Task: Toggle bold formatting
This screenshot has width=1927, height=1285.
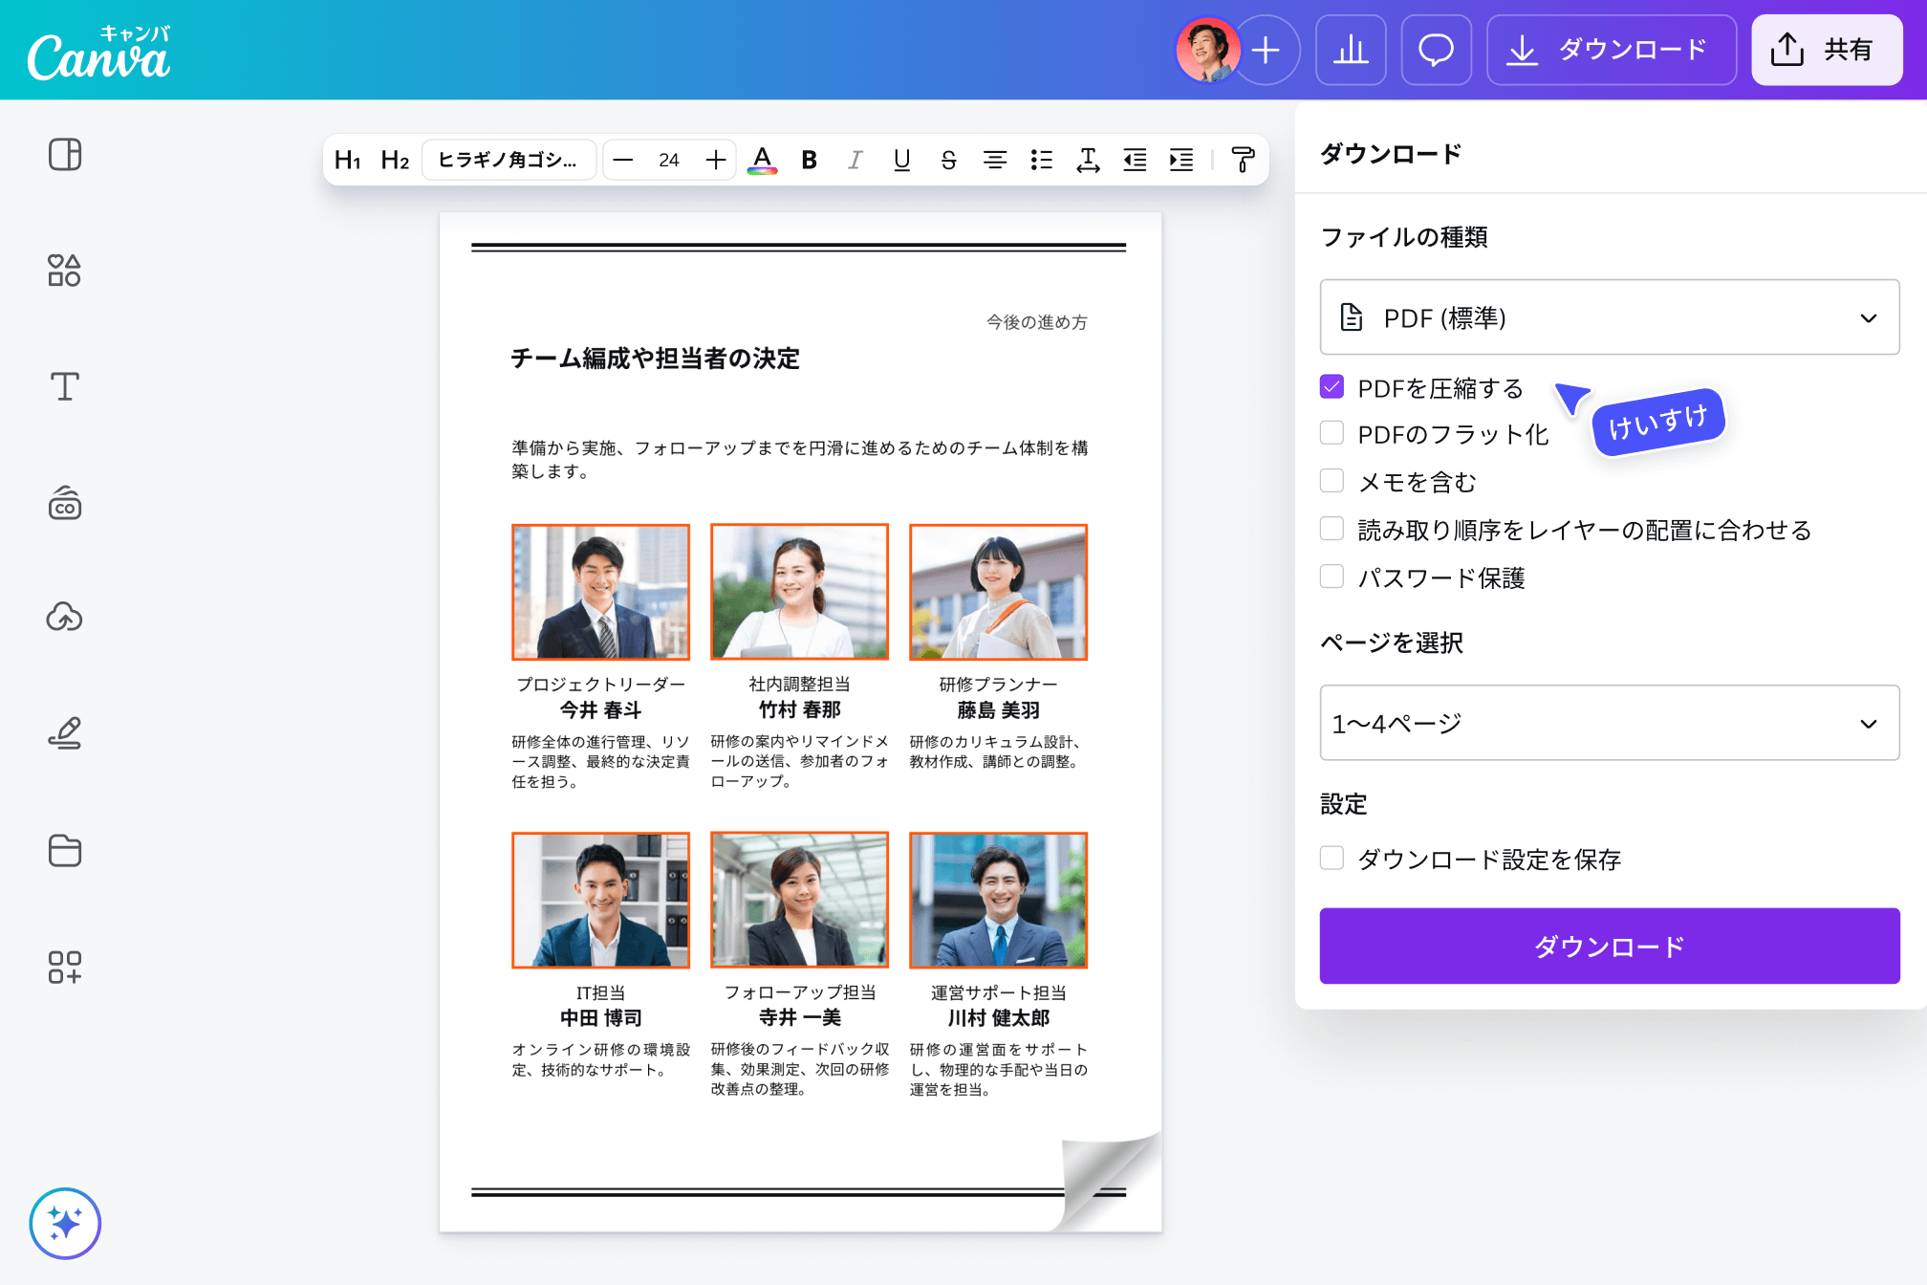Action: [809, 160]
